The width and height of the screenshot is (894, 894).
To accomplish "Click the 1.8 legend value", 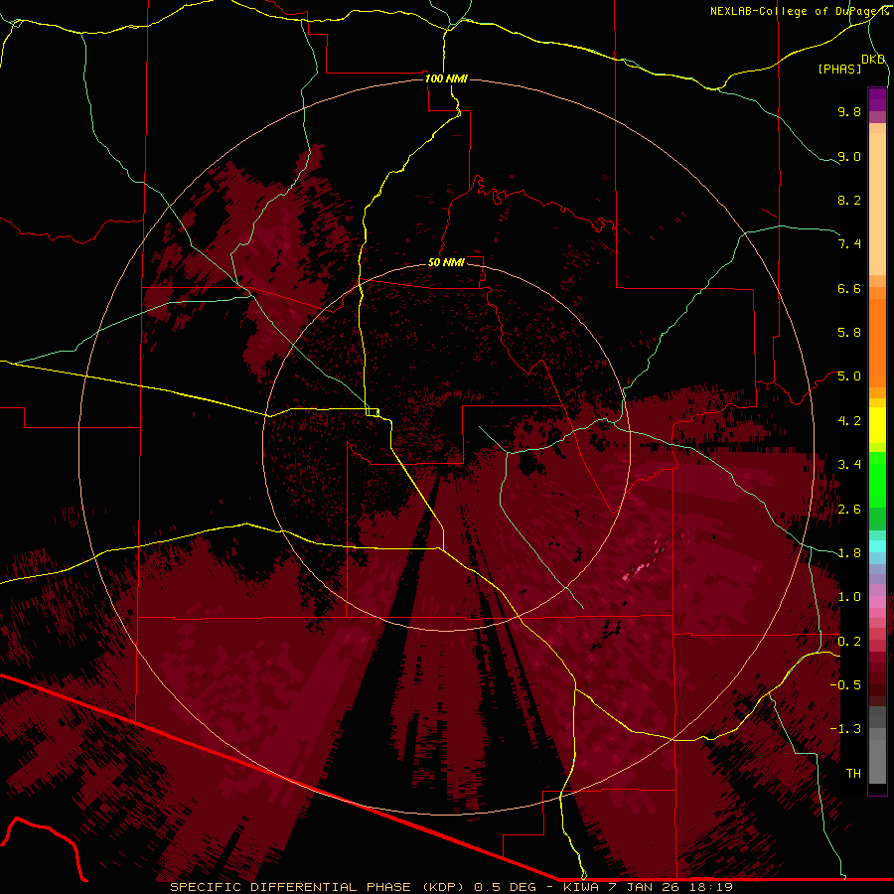I will 849,553.
